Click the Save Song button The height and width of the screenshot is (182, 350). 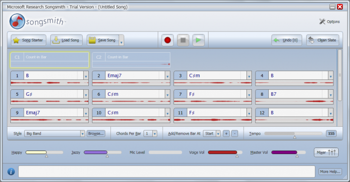(103, 40)
